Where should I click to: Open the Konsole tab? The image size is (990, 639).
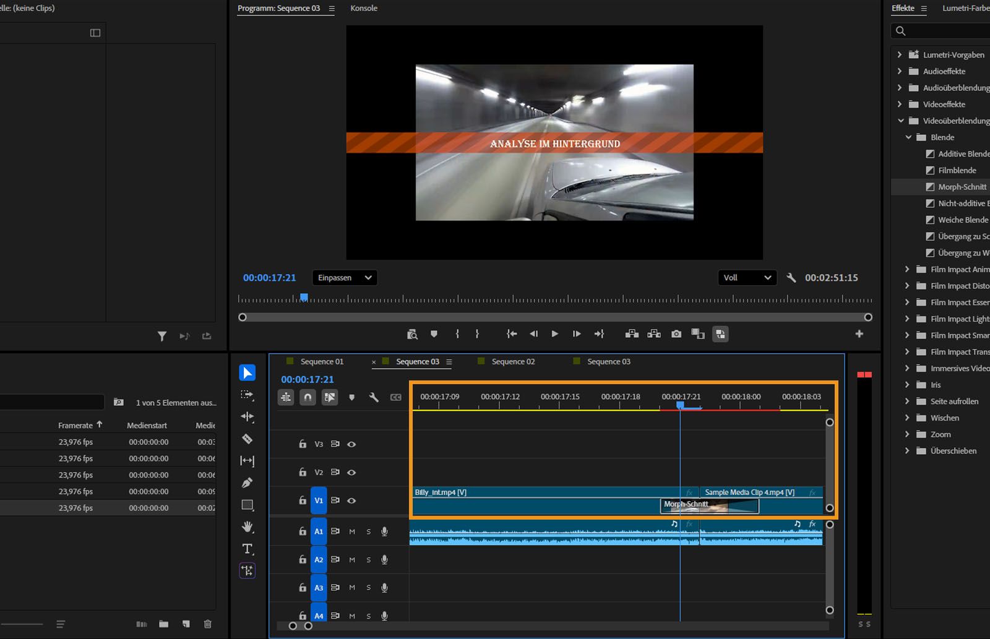click(364, 8)
